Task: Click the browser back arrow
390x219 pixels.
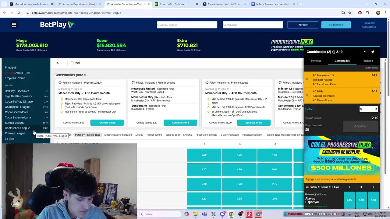Action: (4, 13)
